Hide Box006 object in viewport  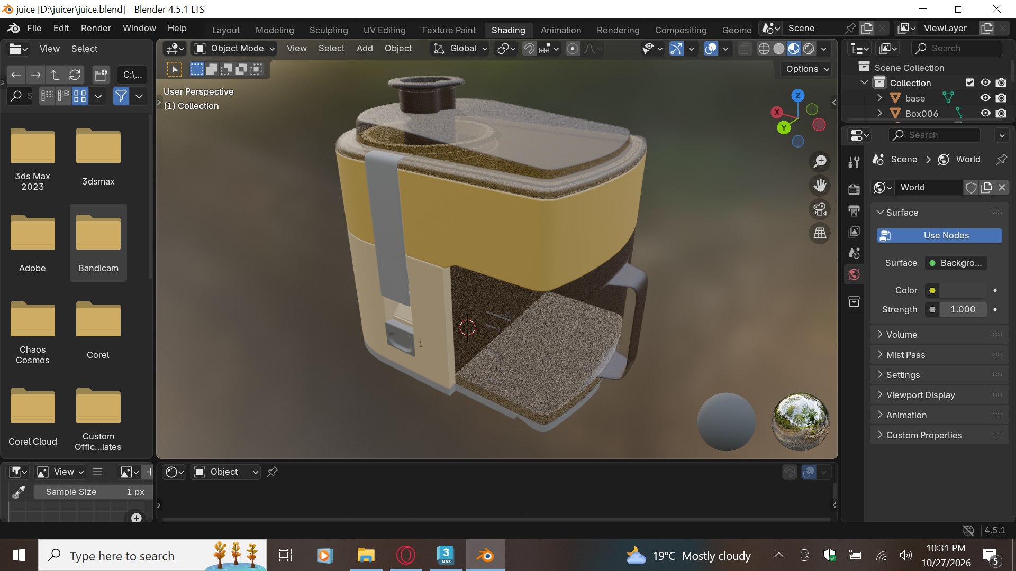pos(985,113)
